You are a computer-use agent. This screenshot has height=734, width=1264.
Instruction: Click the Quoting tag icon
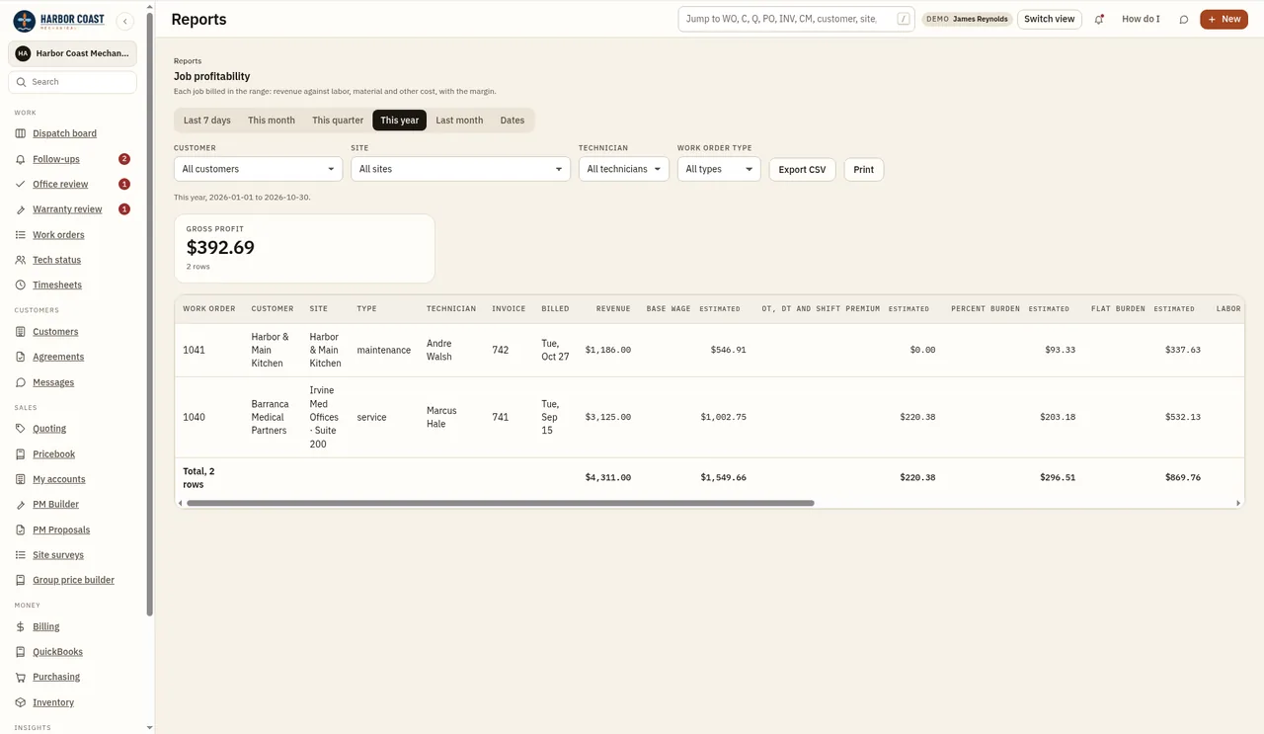(22, 429)
